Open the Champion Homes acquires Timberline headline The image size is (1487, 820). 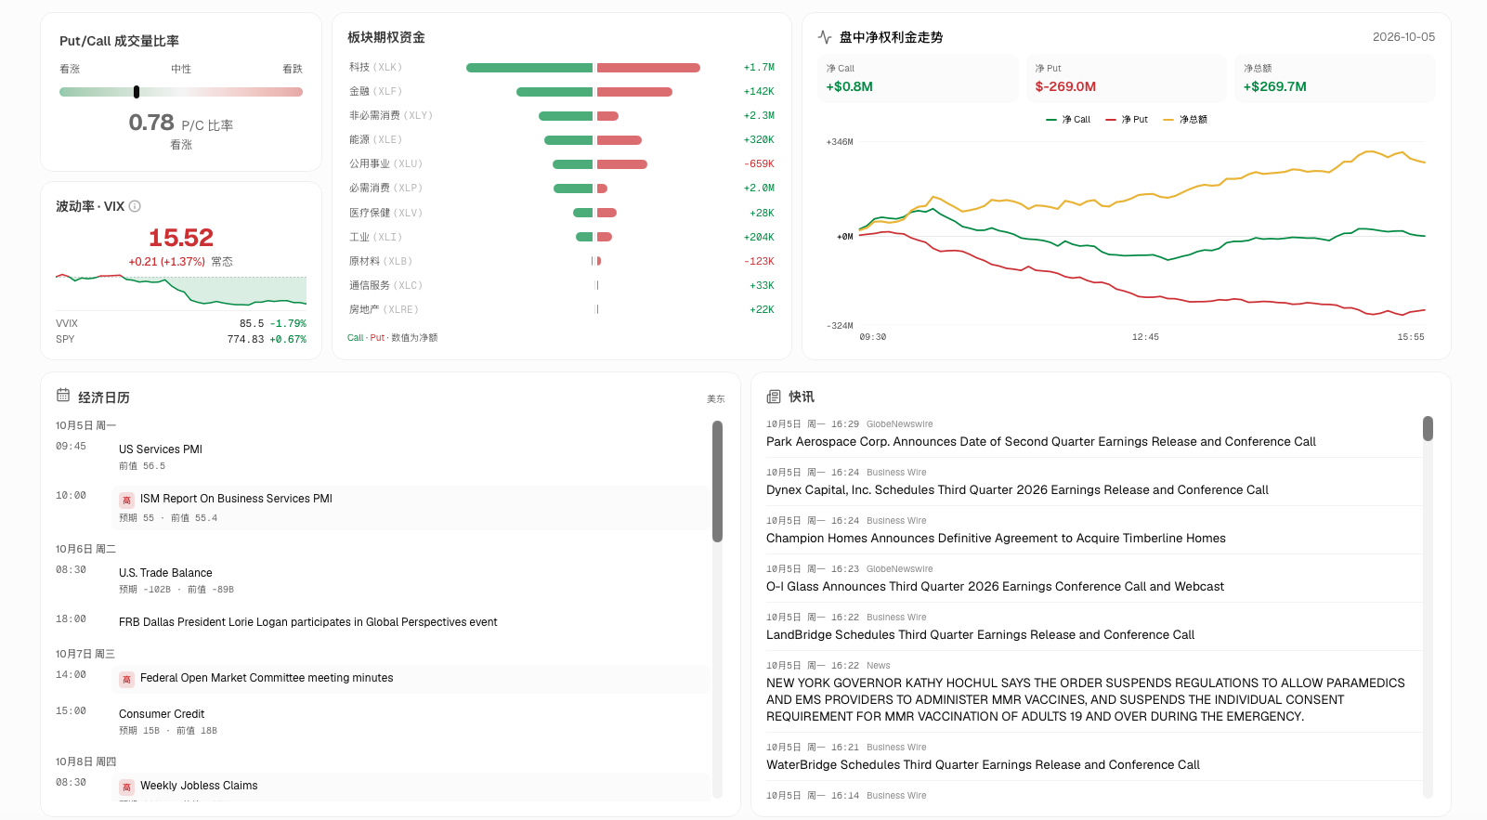click(x=996, y=539)
